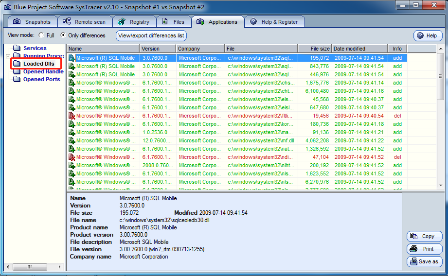Select the Applications tab
This screenshot has width=448, height=276.
[x=218, y=22]
